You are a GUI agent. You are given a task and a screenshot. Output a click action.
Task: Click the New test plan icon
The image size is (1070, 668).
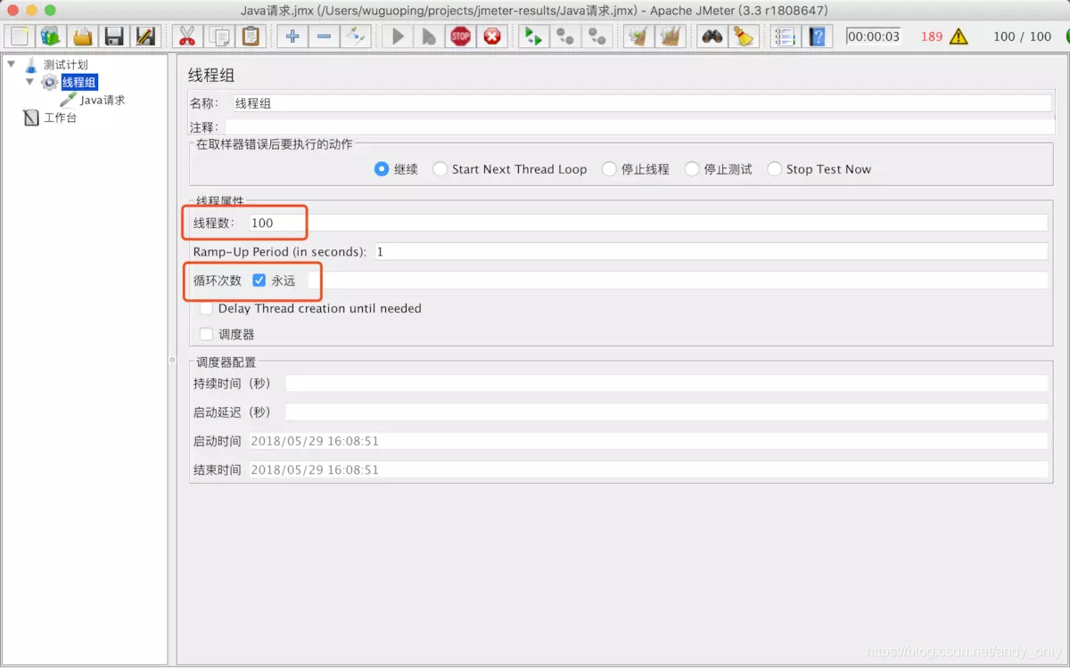(x=19, y=37)
